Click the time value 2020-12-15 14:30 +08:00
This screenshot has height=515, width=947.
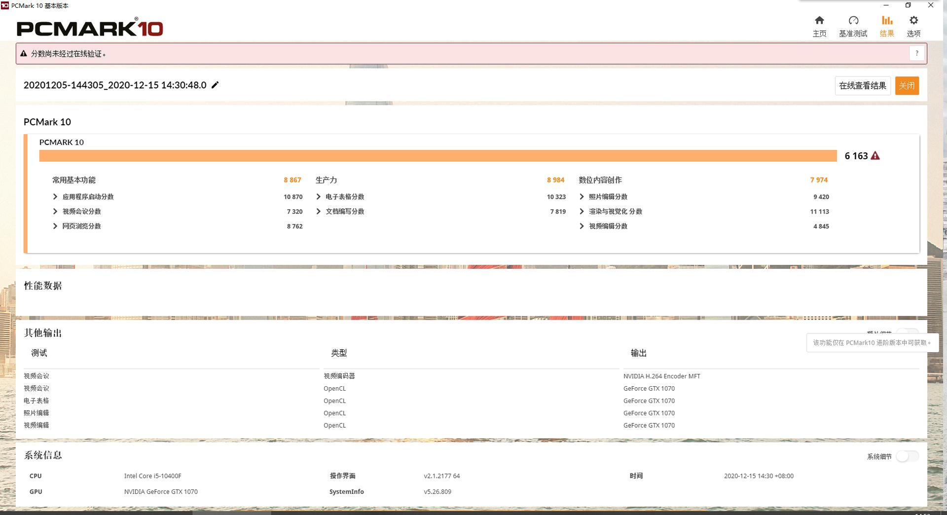tap(759, 476)
